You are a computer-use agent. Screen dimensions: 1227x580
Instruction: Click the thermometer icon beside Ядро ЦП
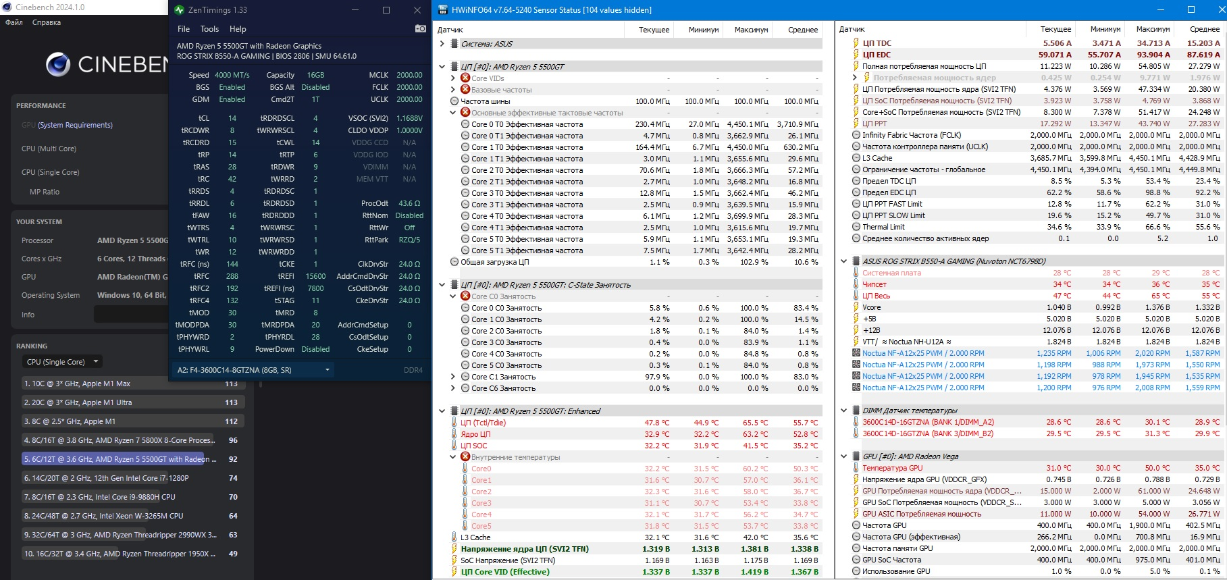point(454,434)
